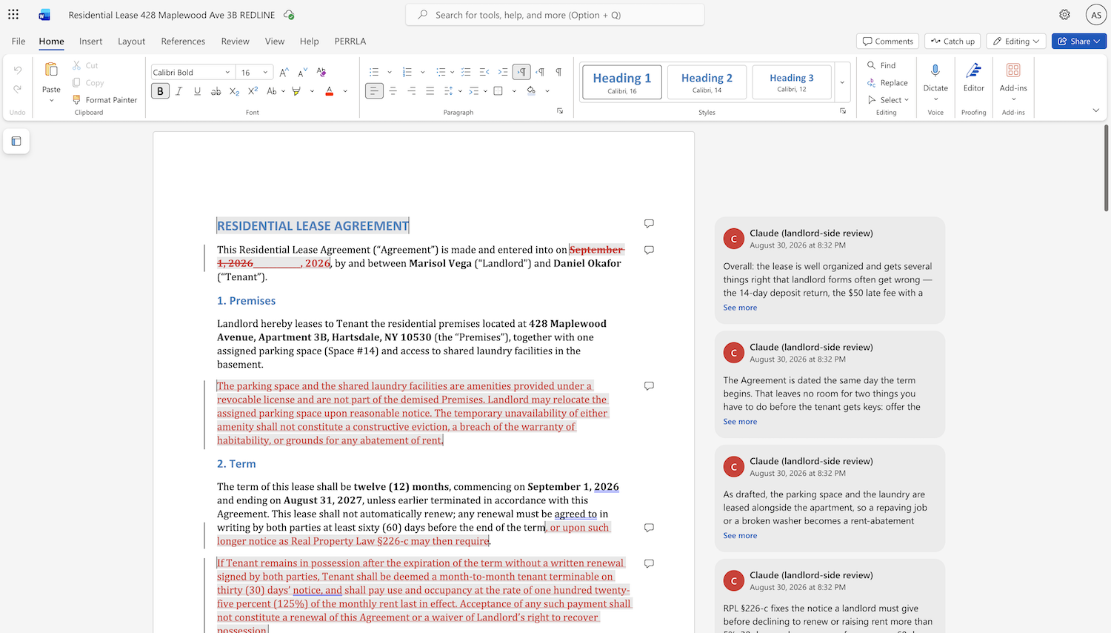Click the Clear Formatting icon

click(321, 73)
